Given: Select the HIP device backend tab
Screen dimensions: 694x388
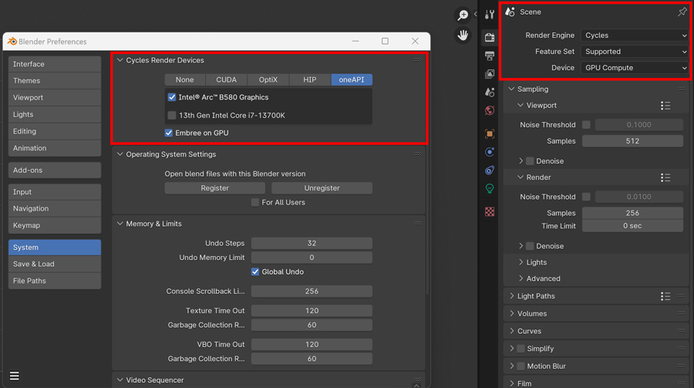Looking at the screenshot, I should pyautogui.click(x=310, y=79).
